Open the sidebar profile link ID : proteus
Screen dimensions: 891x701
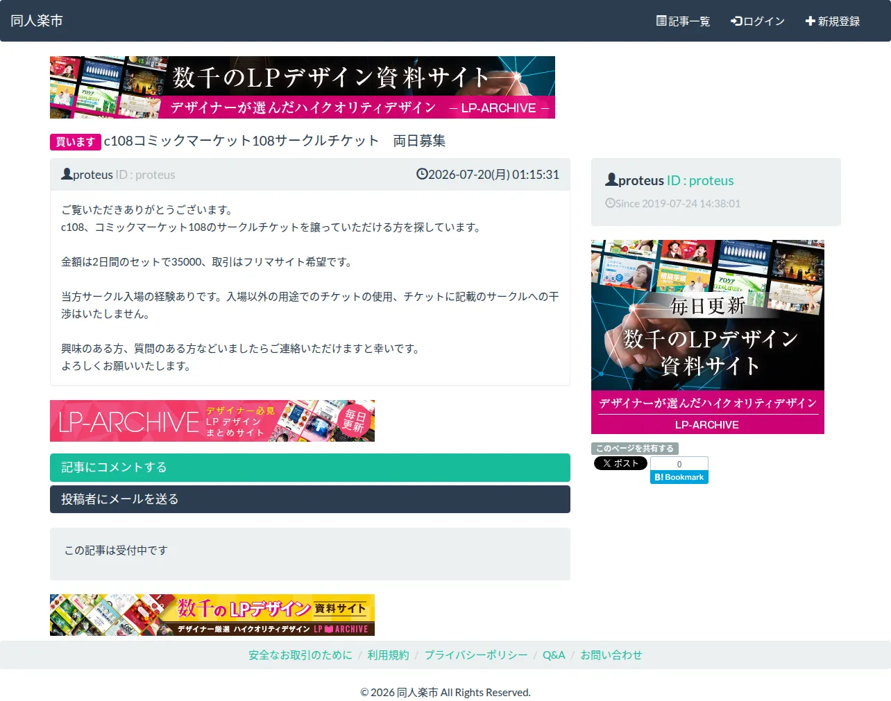(x=700, y=180)
